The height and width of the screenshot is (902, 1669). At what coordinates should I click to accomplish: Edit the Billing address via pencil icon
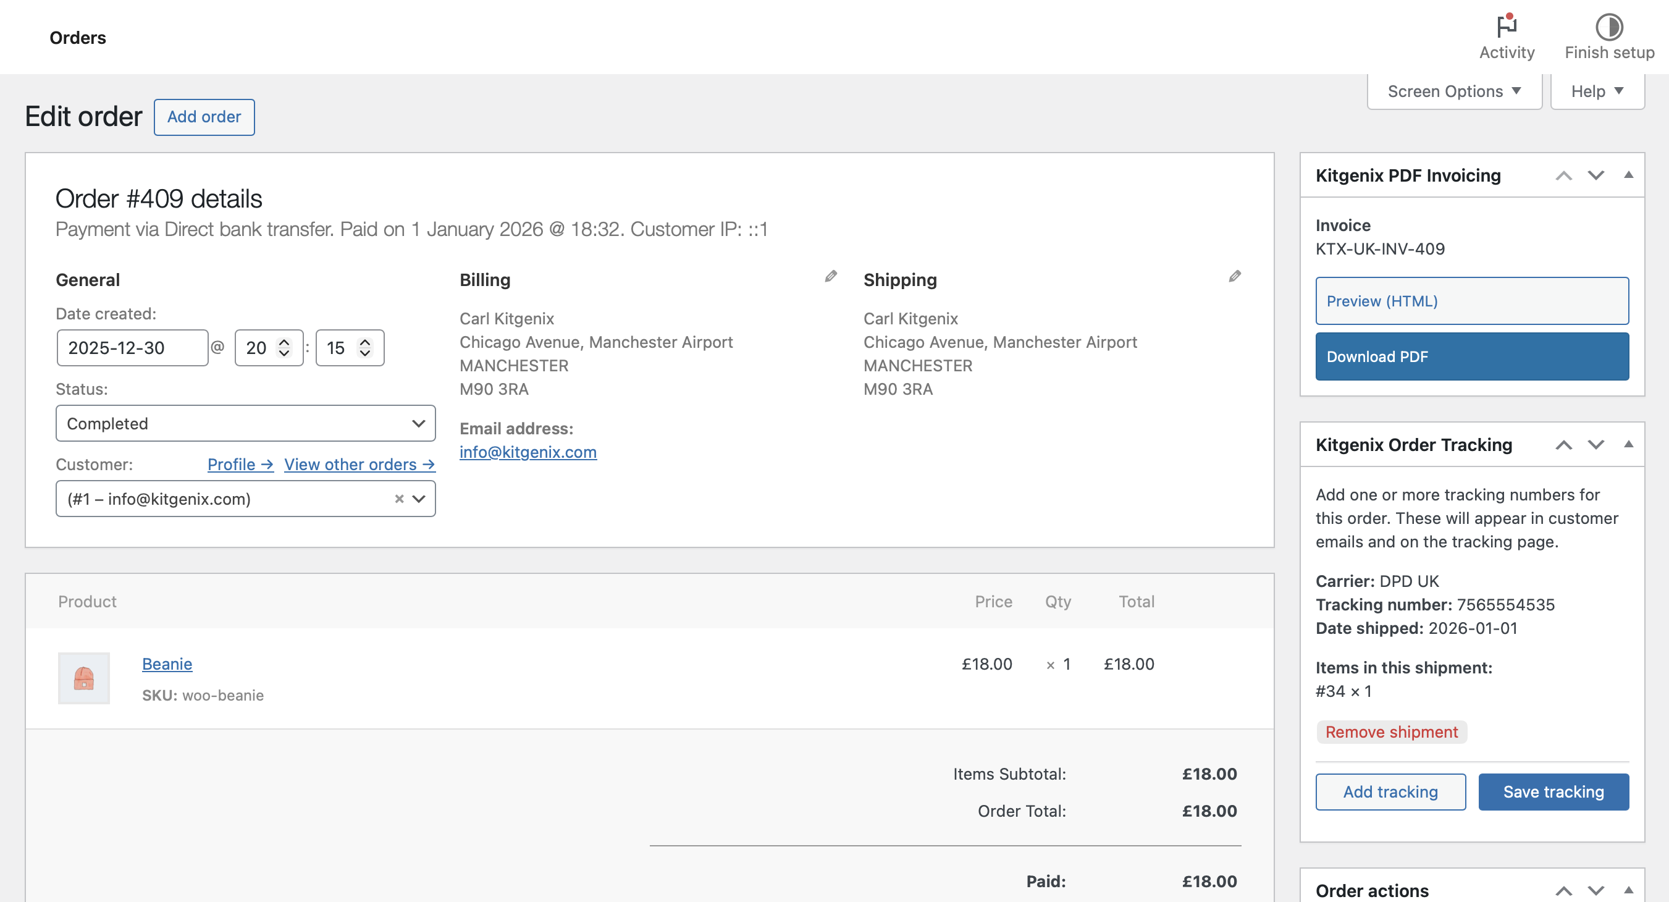(830, 277)
